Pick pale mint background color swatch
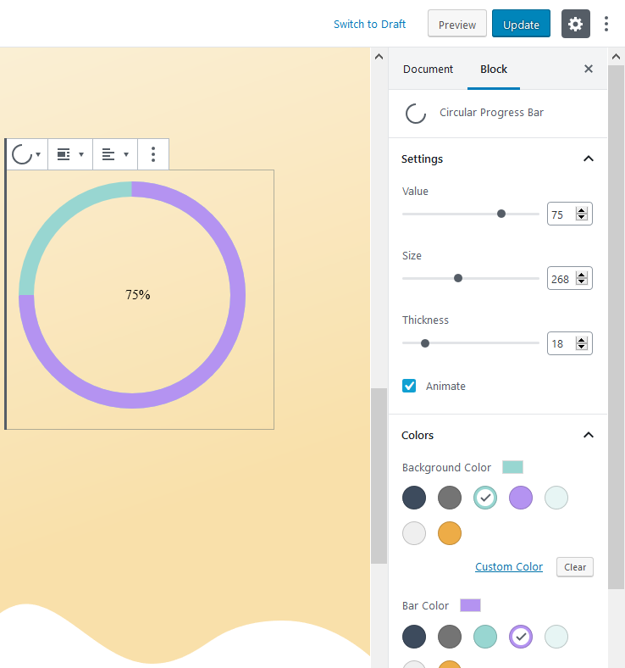Image resolution: width=625 pixels, height=668 pixels. pyautogui.click(x=556, y=497)
